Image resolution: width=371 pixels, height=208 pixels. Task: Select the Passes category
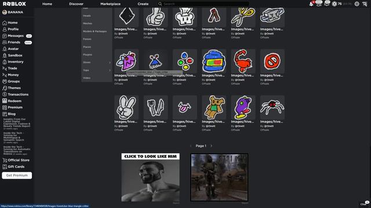point(87,39)
